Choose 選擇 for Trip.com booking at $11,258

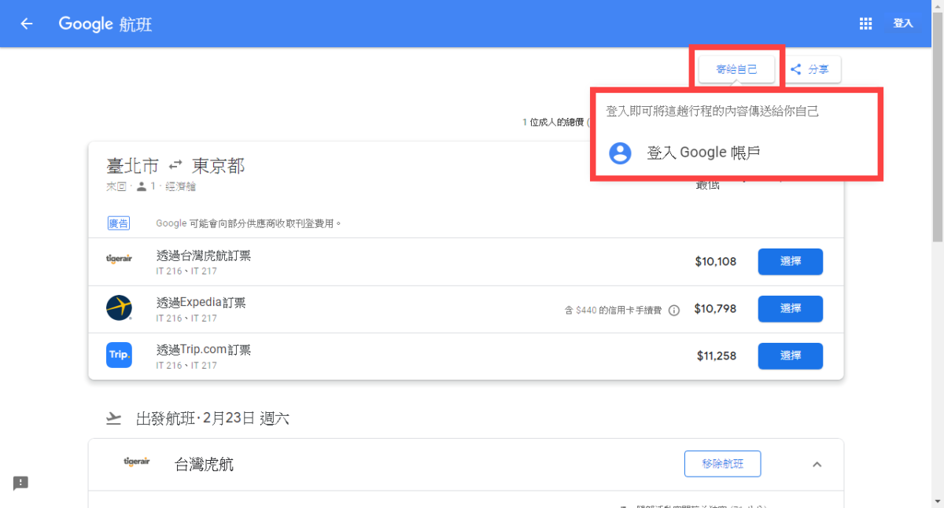[x=790, y=356]
